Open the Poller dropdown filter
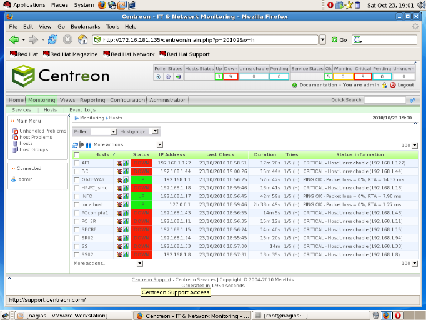This screenshot has height=320, width=426. click(104, 132)
